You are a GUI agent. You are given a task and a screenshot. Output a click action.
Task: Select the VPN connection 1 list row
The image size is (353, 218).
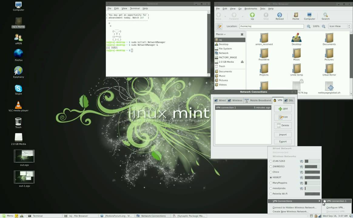(243, 108)
